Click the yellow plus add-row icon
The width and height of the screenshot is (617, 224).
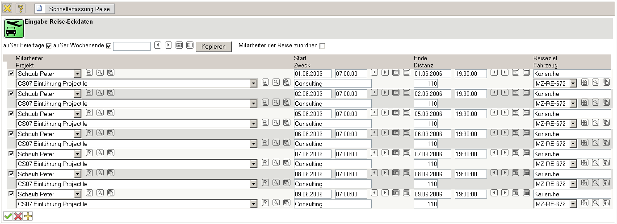(28, 216)
